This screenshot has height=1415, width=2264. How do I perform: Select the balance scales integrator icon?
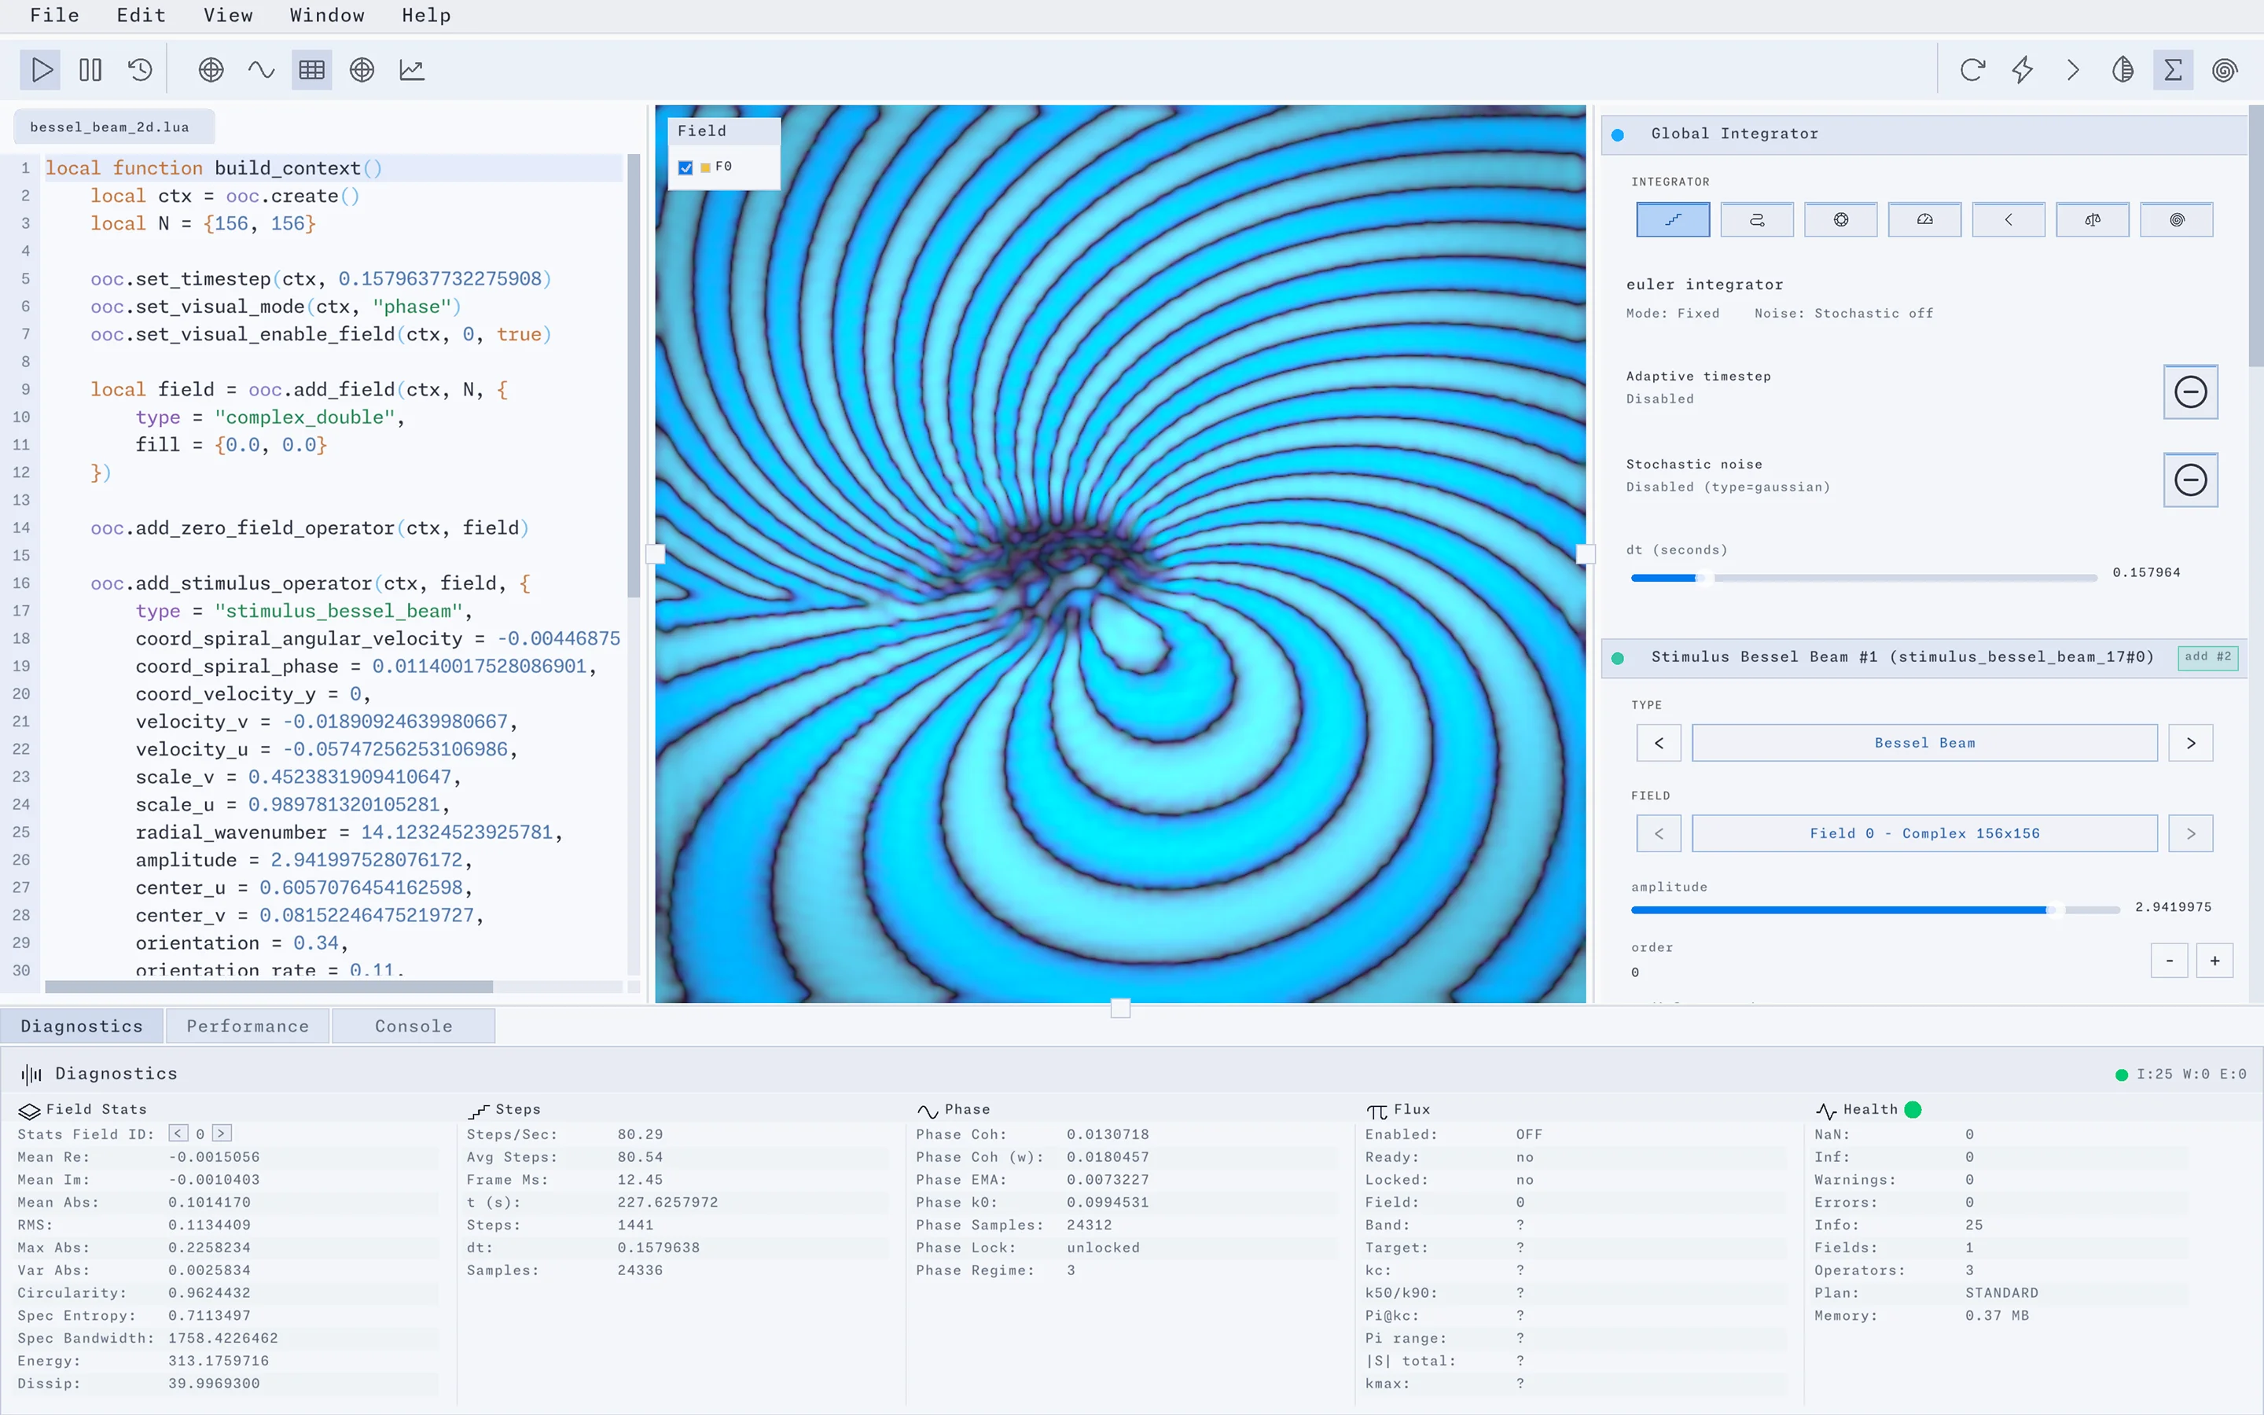pyautogui.click(x=2093, y=219)
